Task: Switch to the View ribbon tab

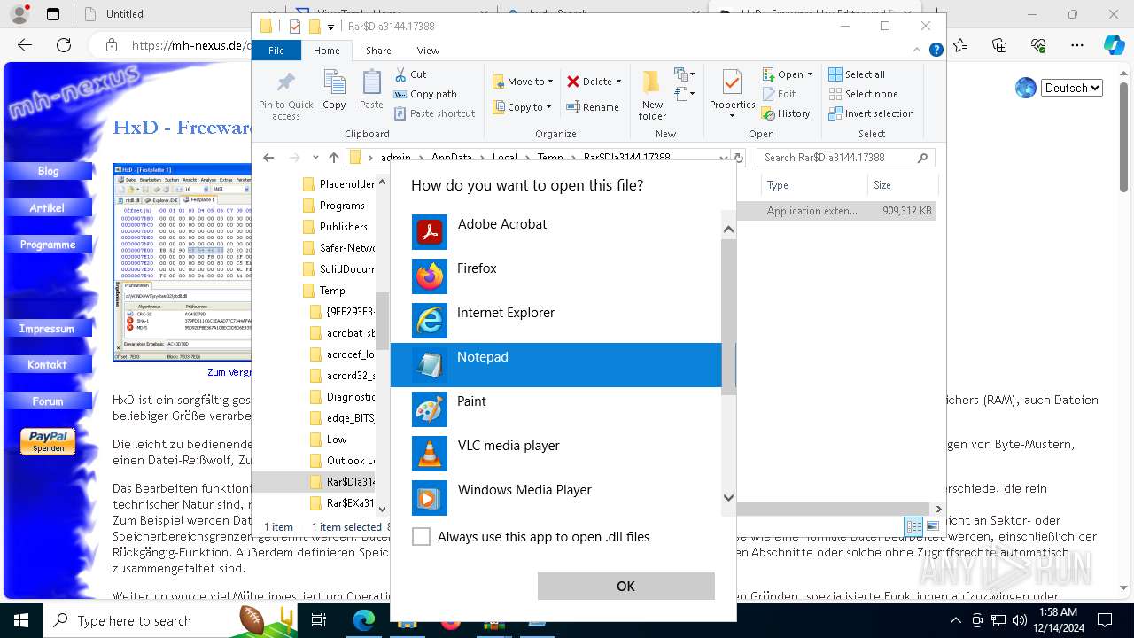Action: tap(428, 51)
